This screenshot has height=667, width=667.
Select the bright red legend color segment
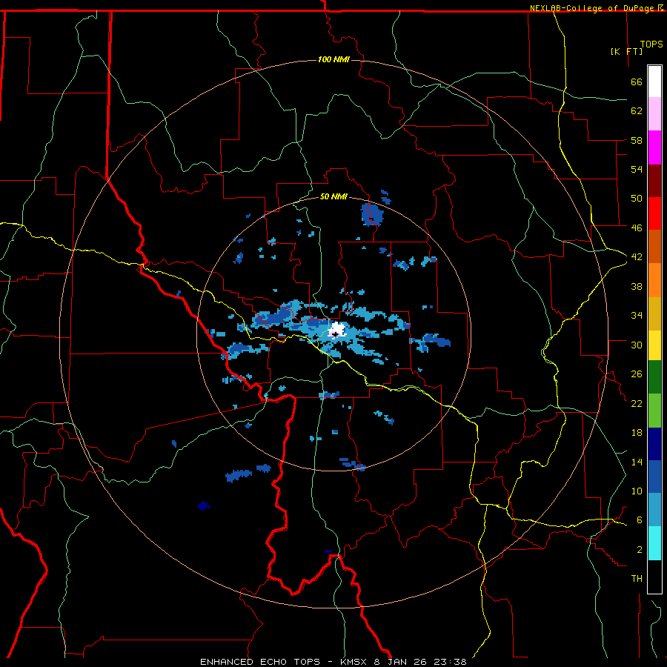654,213
